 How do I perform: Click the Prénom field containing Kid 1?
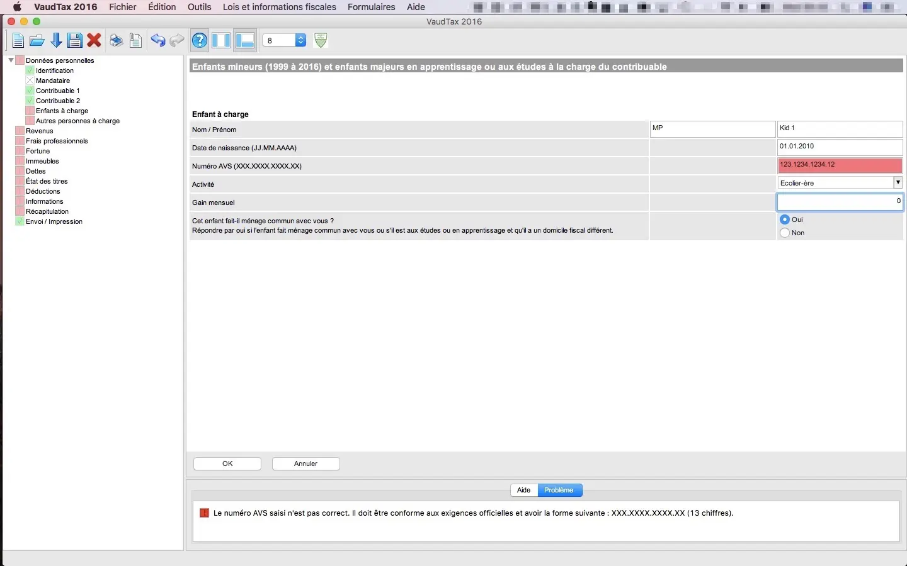pos(840,129)
